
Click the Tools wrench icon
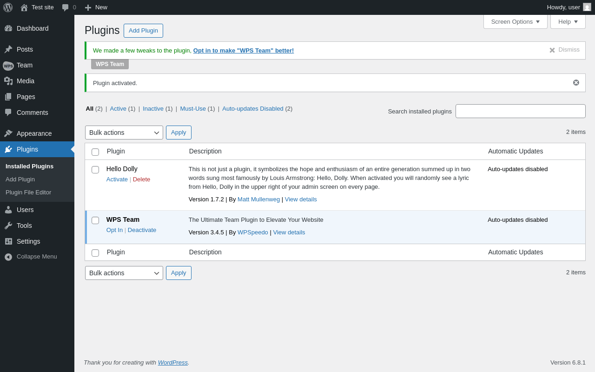8,226
